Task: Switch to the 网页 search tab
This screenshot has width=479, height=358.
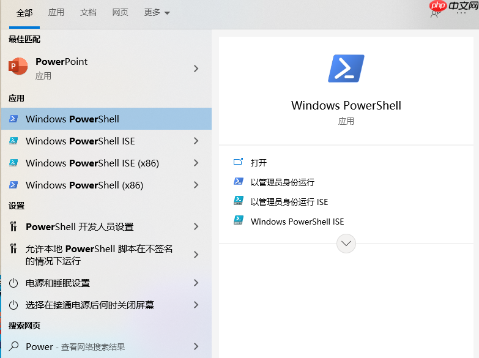Action: [x=120, y=12]
